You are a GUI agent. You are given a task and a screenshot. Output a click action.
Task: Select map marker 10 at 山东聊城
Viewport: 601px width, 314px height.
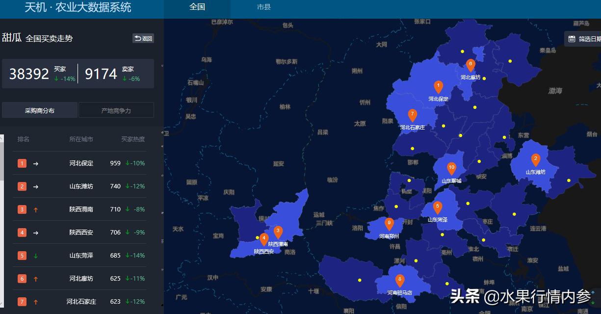pos(451,168)
